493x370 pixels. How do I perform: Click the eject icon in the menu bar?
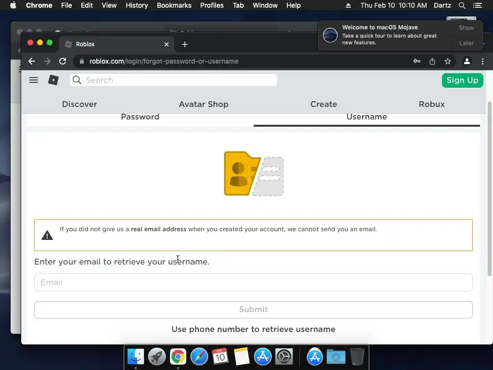coord(348,5)
